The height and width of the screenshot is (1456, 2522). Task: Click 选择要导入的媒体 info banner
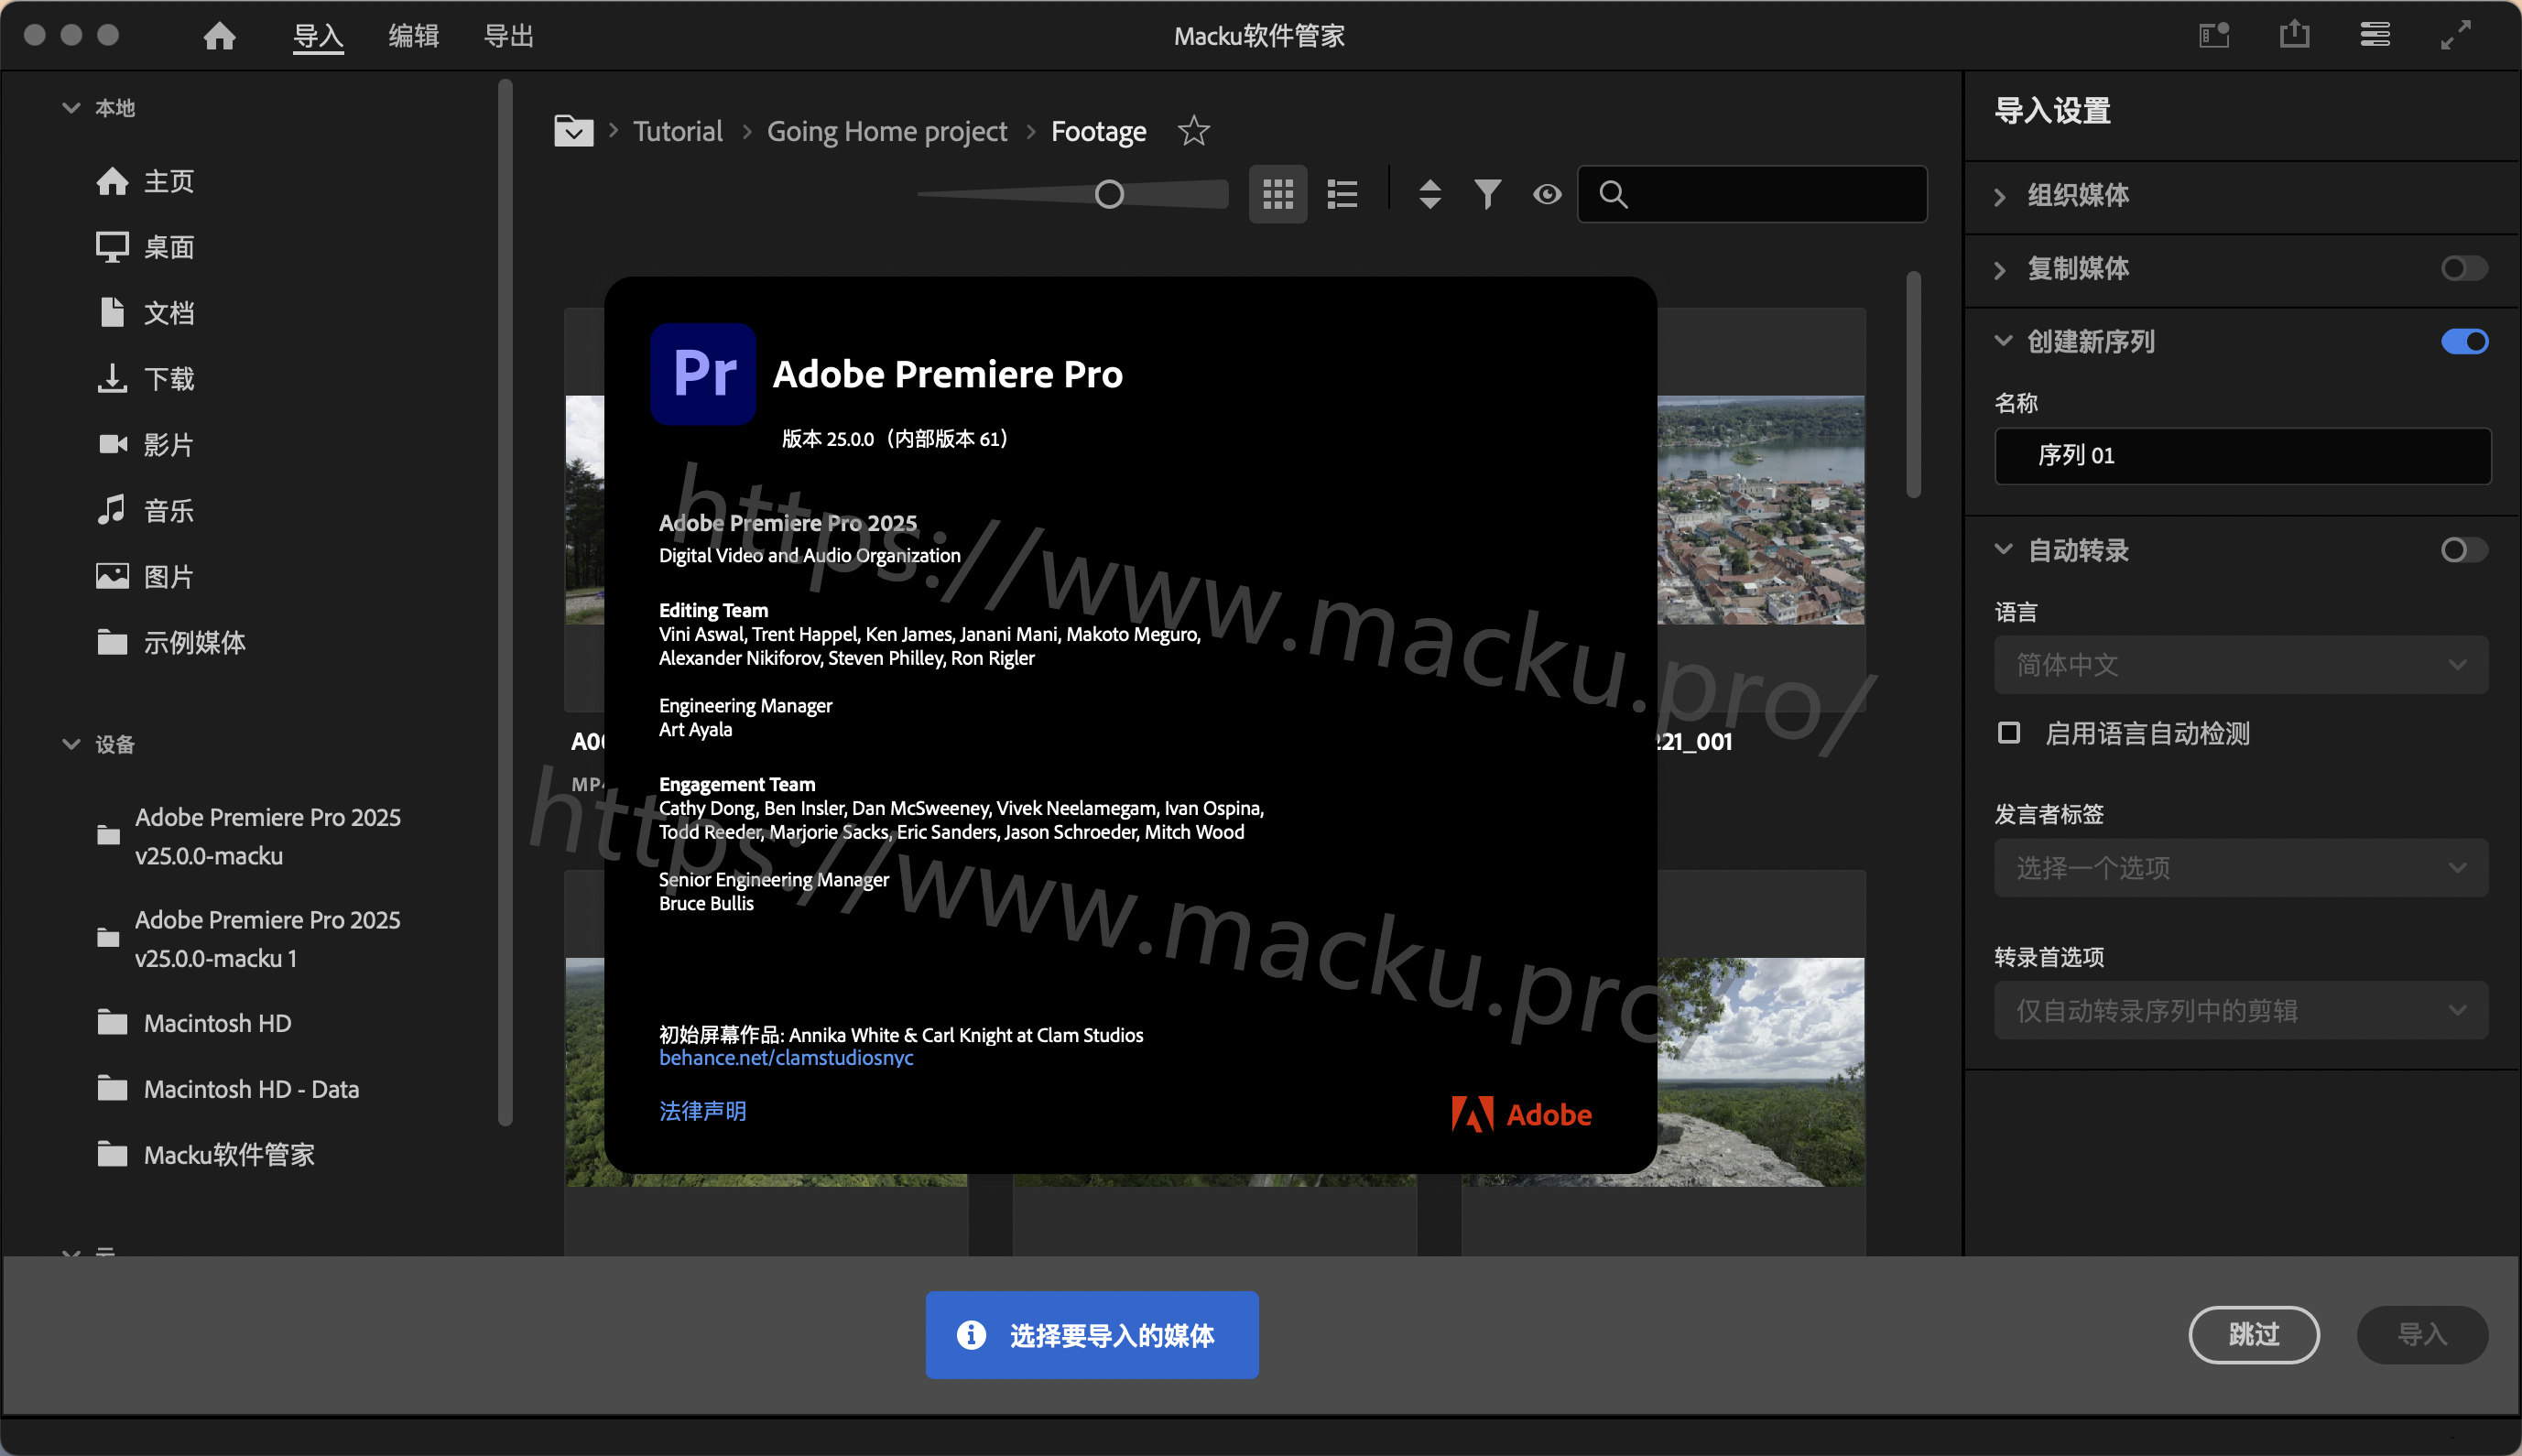click(x=1092, y=1335)
